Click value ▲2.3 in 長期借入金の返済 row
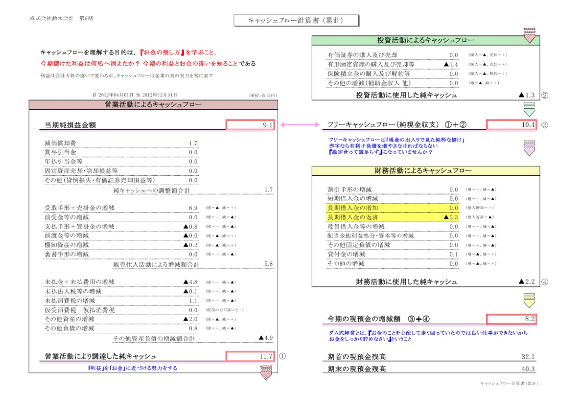 click(x=451, y=217)
